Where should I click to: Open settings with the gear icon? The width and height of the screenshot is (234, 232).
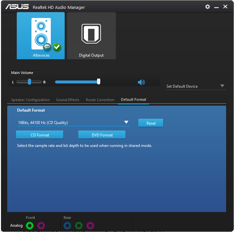[x=207, y=7]
